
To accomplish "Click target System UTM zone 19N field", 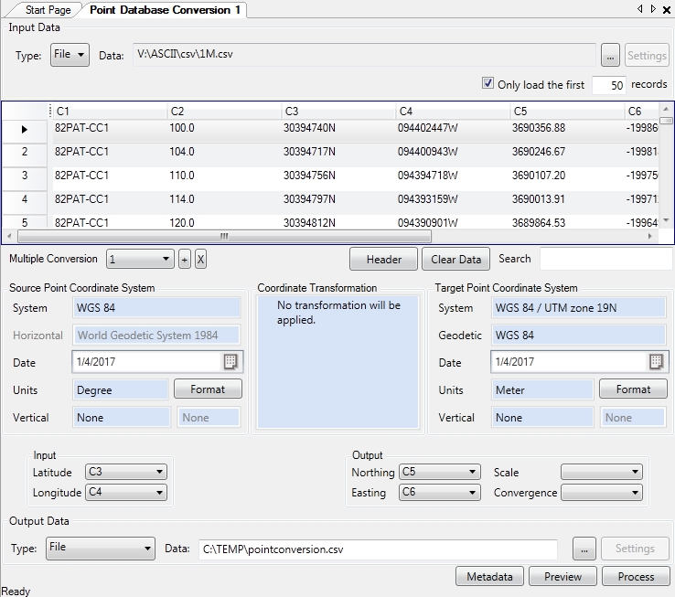I will pyautogui.click(x=579, y=308).
